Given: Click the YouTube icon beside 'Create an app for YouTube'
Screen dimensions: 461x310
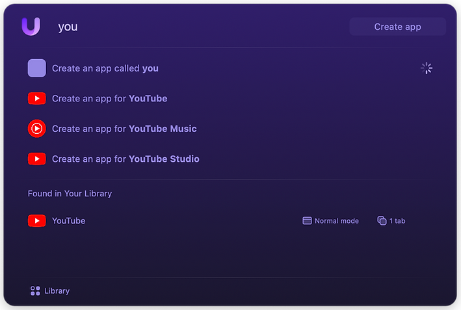Looking at the screenshot, I should click(37, 98).
